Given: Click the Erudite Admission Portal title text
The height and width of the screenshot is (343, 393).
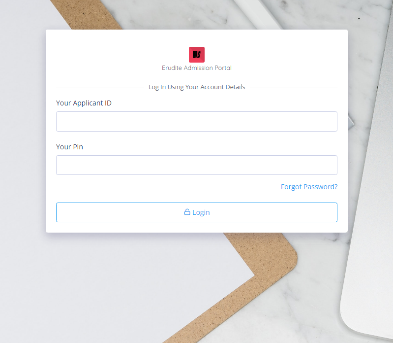Looking at the screenshot, I should [x=197, y=68].
